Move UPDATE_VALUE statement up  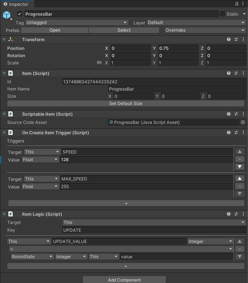tap(240, 241)
